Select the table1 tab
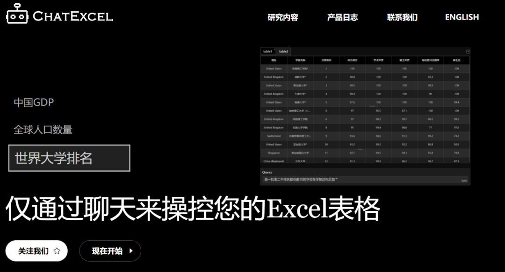This screenshot has height=272, width=505. click(x=267, y=51)
